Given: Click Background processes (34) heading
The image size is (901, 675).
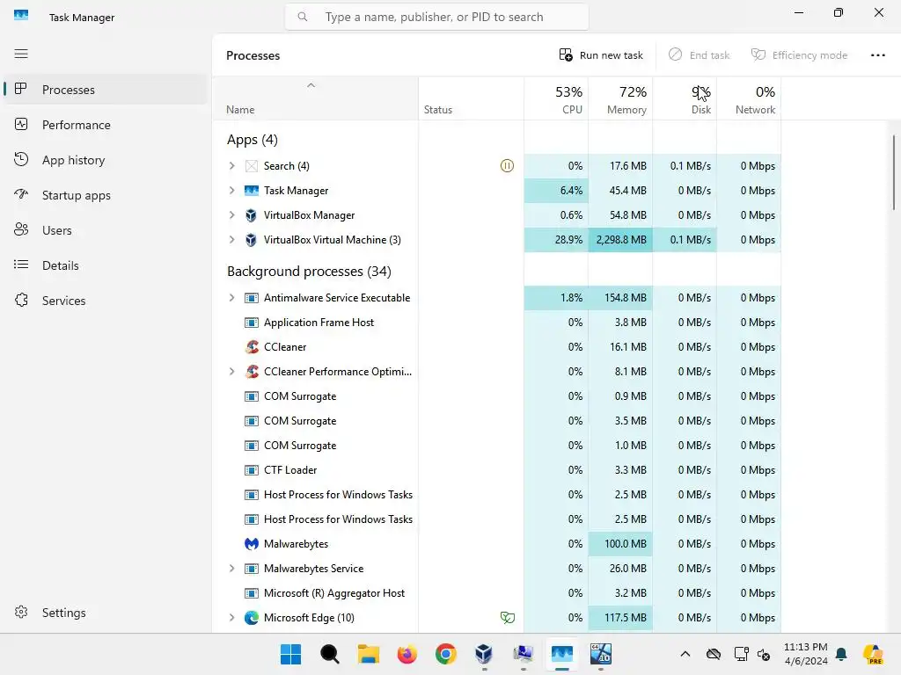Looking at the screenshot, I should [309, 272].
